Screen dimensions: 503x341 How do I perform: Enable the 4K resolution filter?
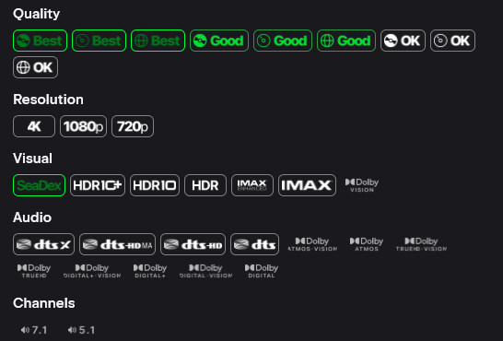pos(34,126)
